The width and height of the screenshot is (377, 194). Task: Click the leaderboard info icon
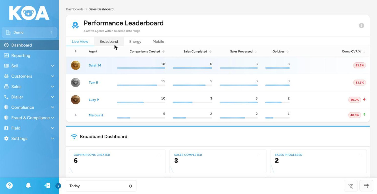361,25
